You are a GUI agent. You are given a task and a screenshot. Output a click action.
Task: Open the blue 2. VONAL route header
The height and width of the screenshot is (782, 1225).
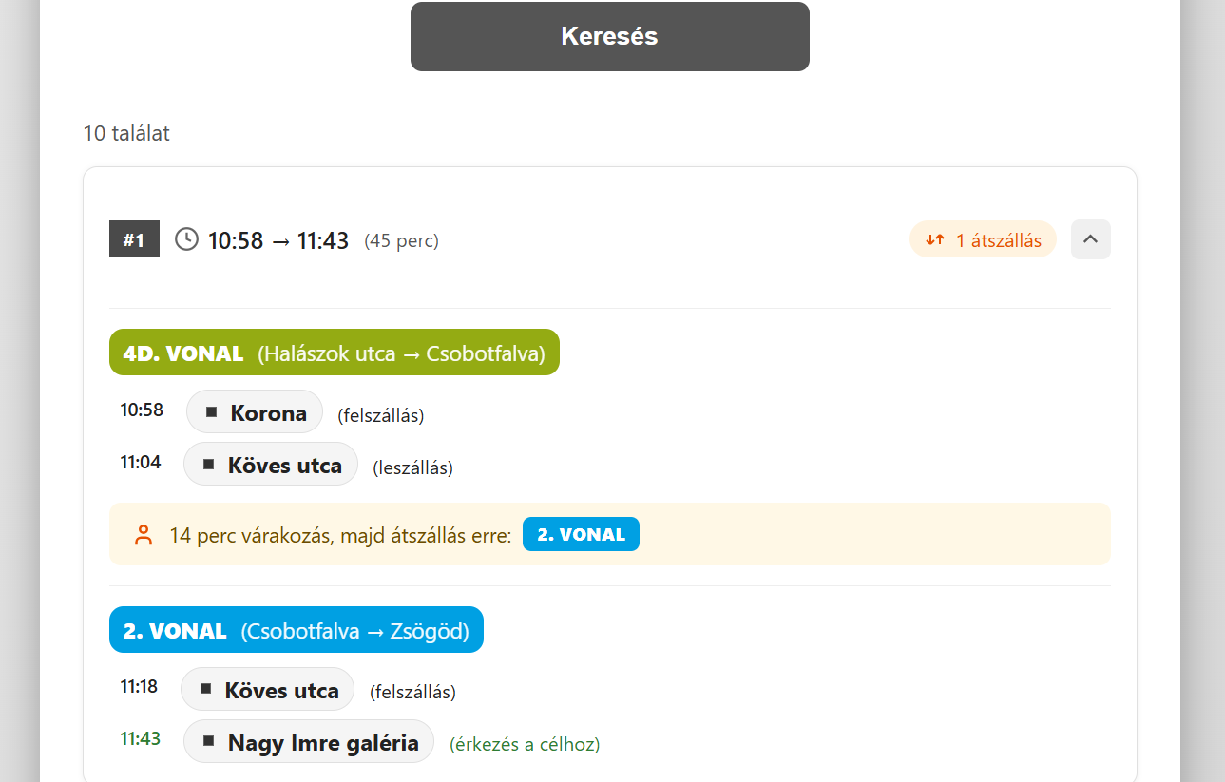click(296, 629)
